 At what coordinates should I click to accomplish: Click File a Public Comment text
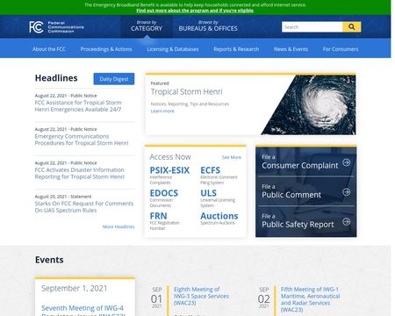tap(291, 191)
